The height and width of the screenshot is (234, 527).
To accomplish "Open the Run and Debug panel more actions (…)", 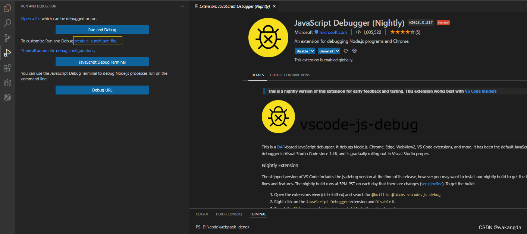I will [182, 6].
